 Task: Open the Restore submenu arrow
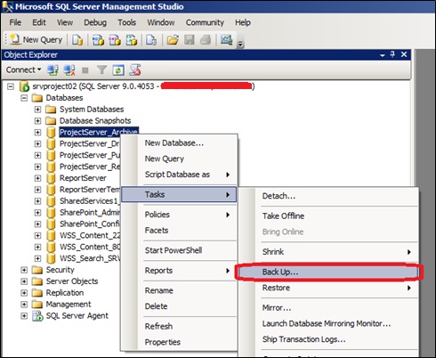point(409,288)
